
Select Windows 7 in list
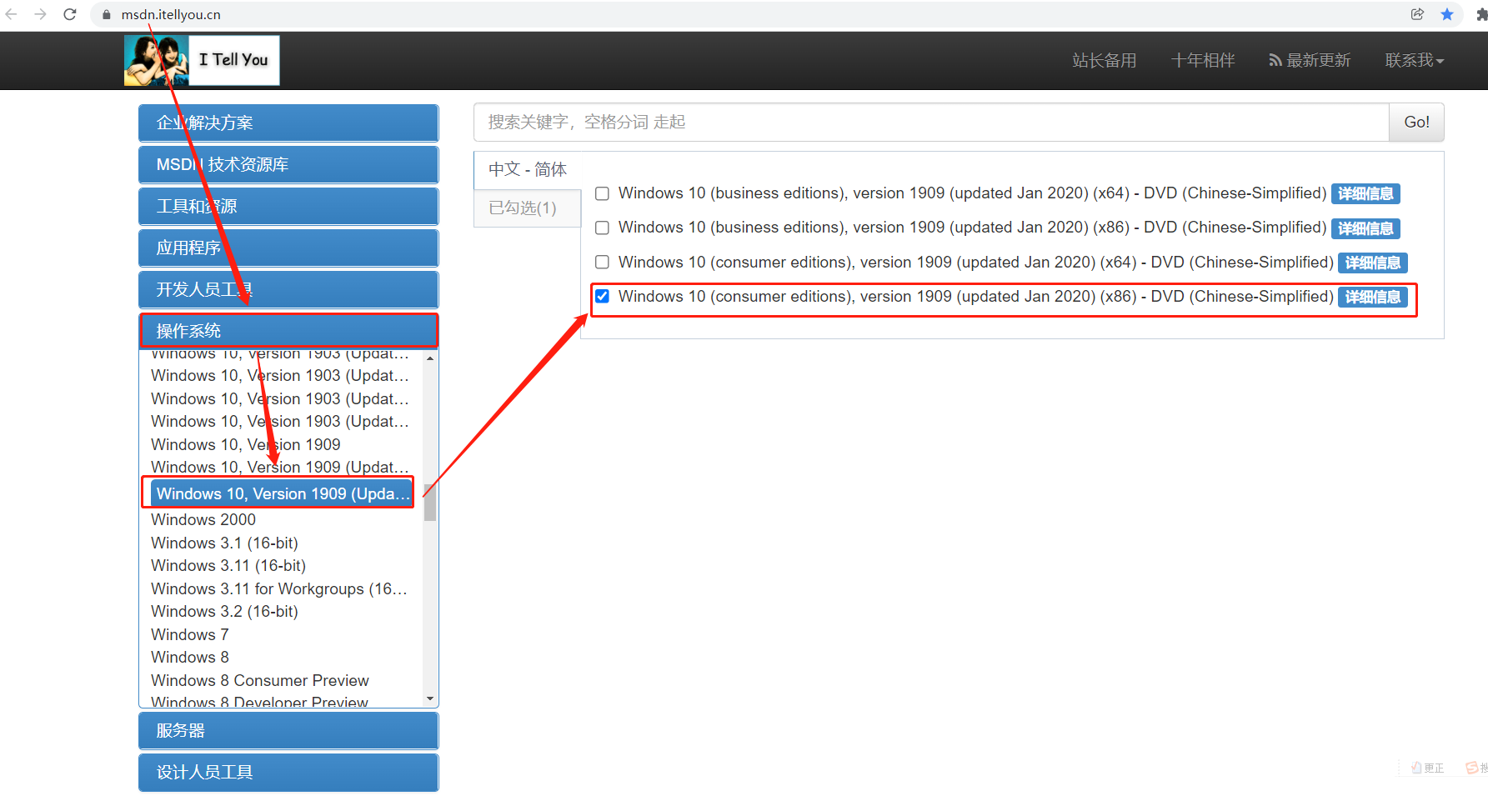click(x=190, y=634)
